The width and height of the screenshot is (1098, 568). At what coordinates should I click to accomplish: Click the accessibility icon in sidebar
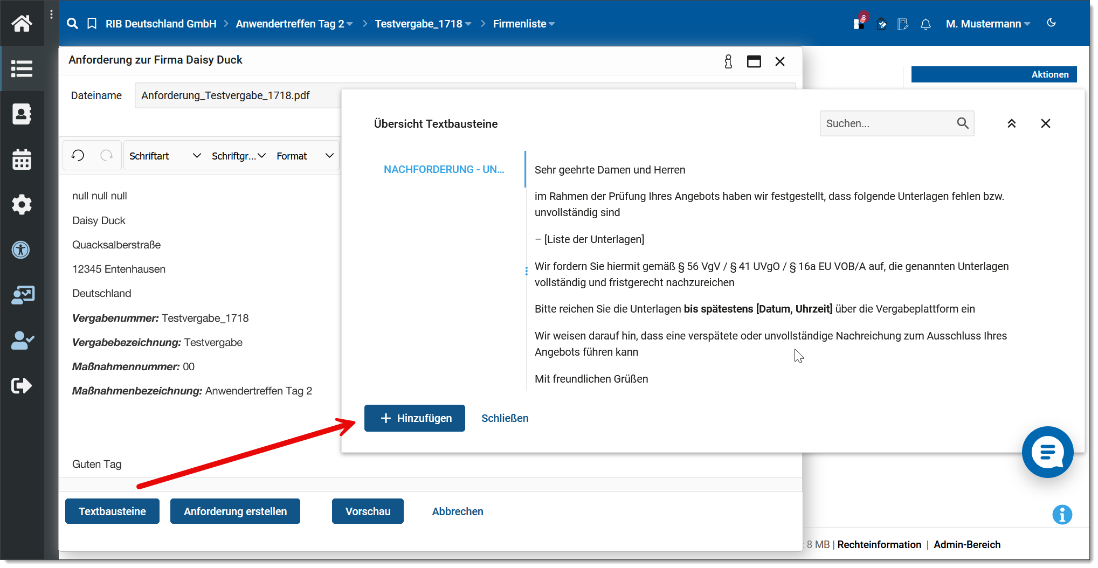(22, 250)
